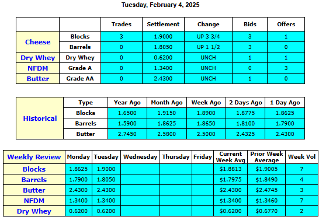
Task: Click Tuesday, February 4, 2025 title
Action: (160, 5)
